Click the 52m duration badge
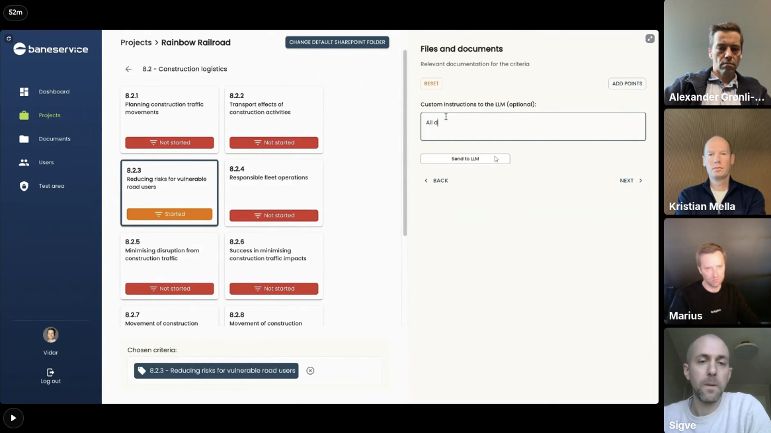Viewport: 771px width, 433px height. [15, 13]
